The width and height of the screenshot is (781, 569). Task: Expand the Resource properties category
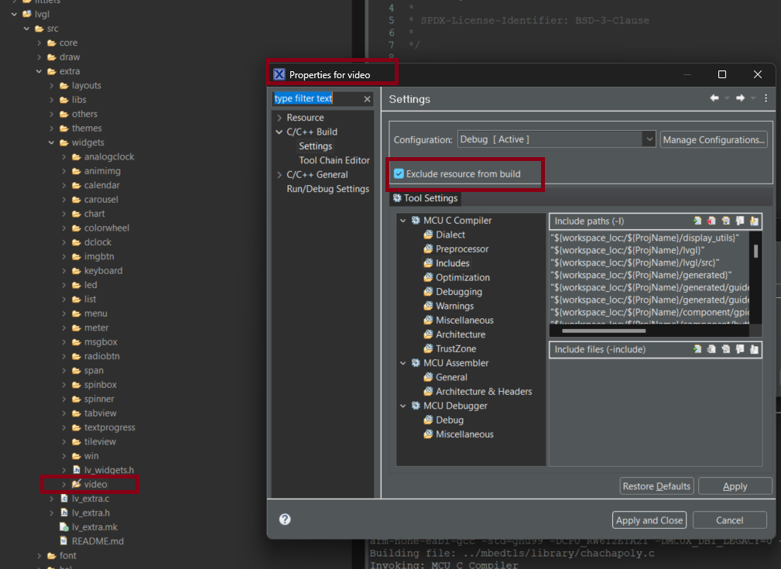[279, 118]
